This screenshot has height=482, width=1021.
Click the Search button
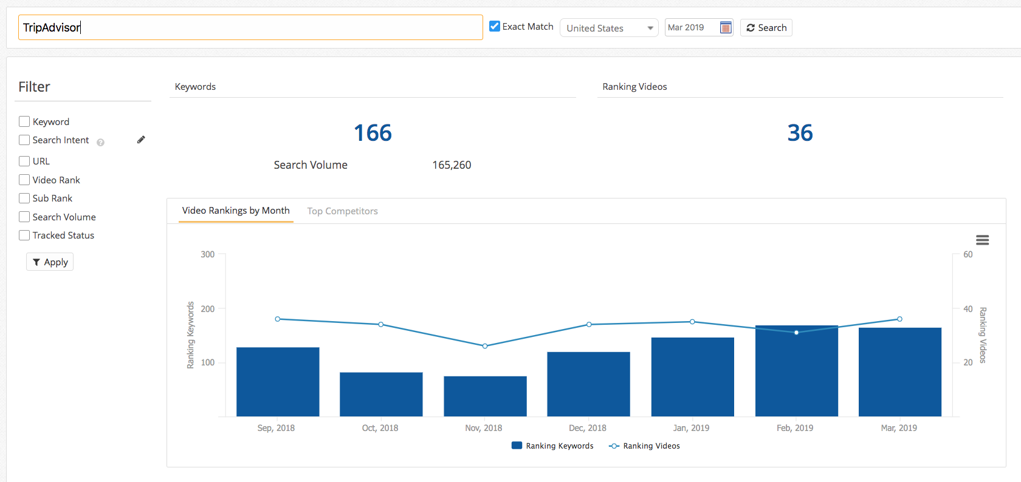tap(766, 28)
